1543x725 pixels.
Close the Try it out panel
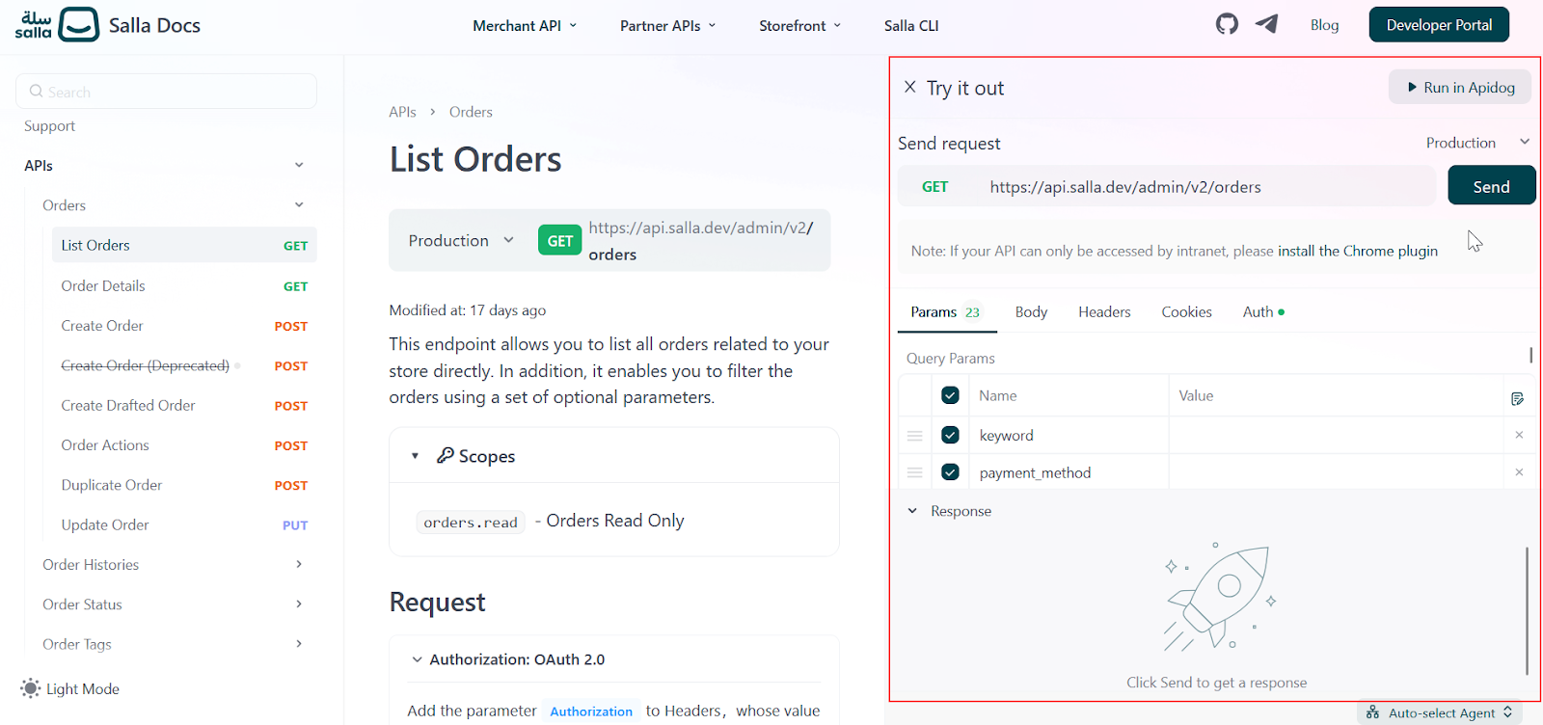pos(909,87)
